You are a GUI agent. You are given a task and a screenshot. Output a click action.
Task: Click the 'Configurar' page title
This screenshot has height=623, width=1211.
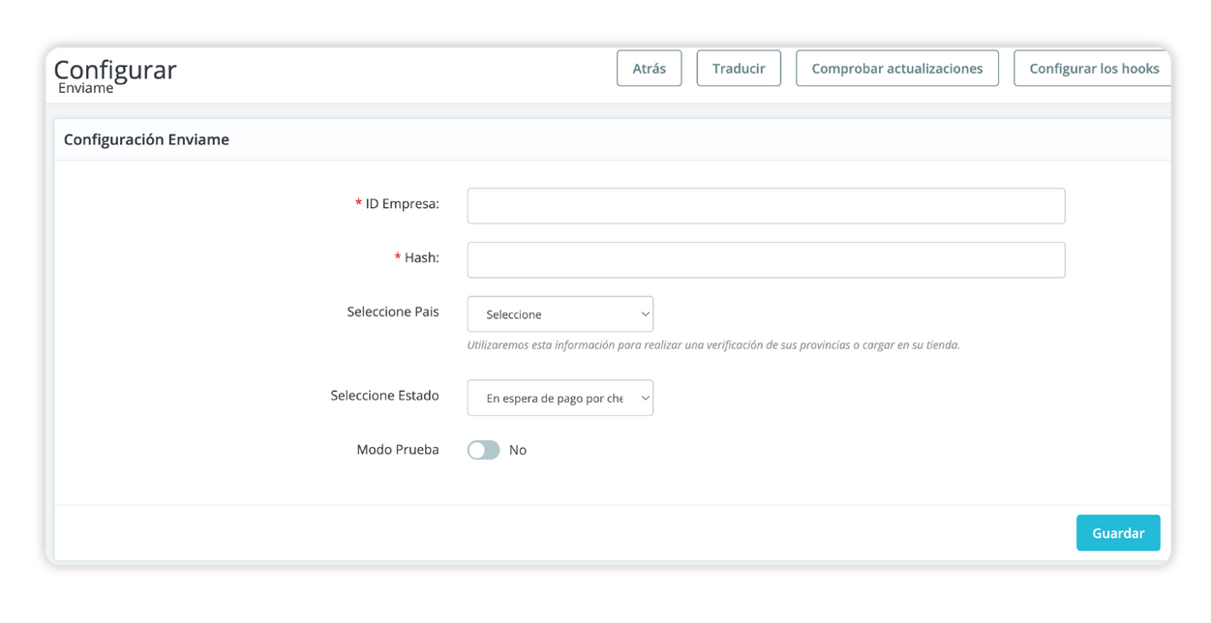pyautogui.click(x=115, y=70)
